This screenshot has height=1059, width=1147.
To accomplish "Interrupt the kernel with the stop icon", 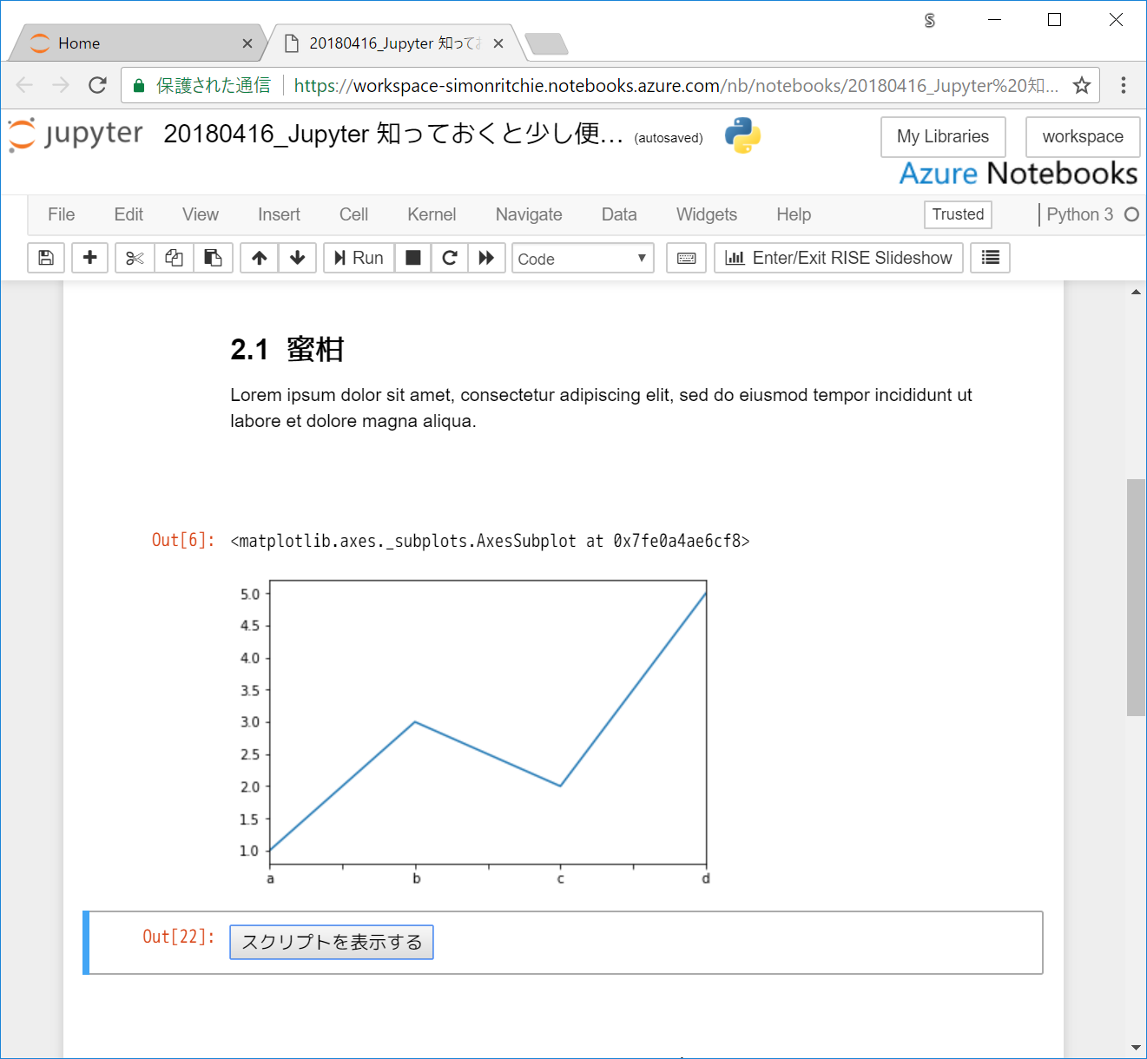I will (413, 258).
